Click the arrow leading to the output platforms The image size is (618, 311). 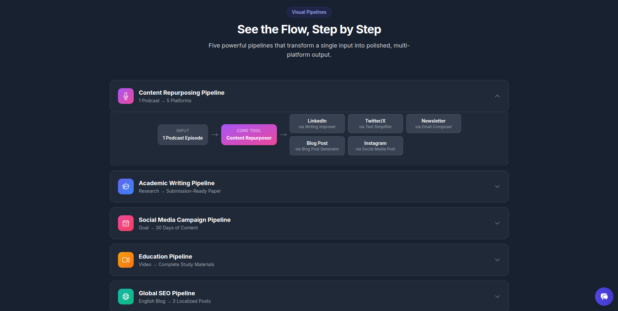[284, 134]
